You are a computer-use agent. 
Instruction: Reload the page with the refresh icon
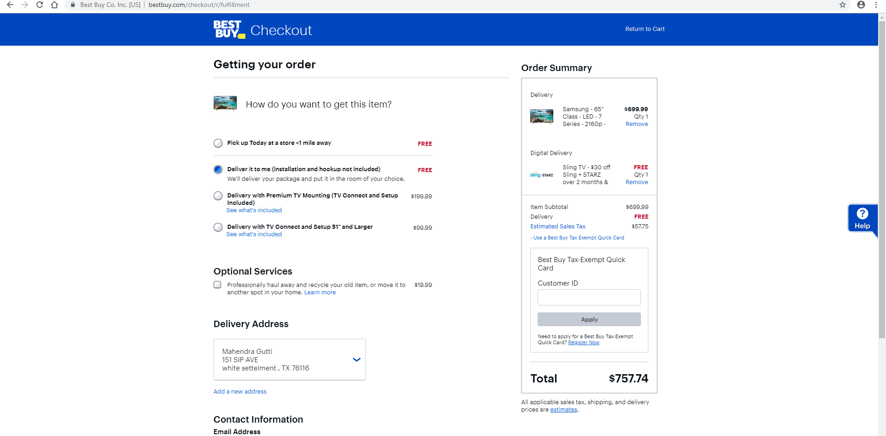coord(40,5)
